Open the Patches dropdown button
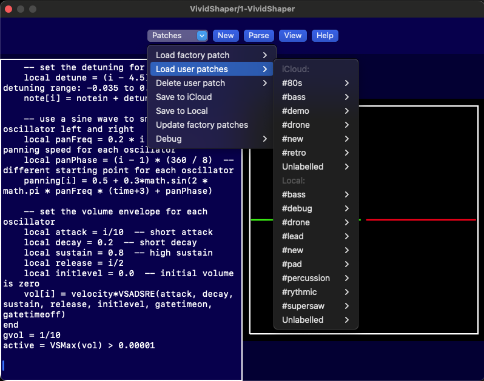484x381 pixels. [178, 36]
